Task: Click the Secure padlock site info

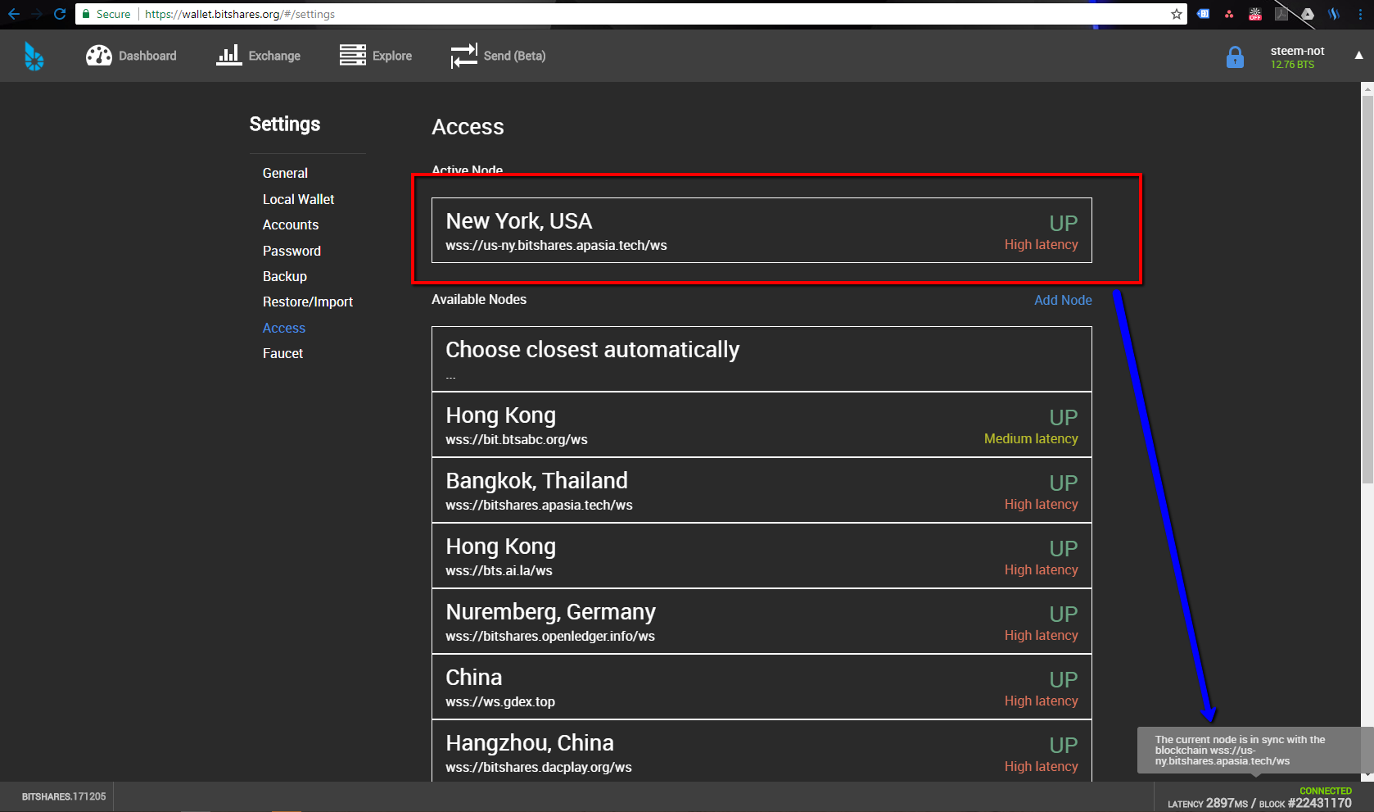Action: tap(106, 14)
